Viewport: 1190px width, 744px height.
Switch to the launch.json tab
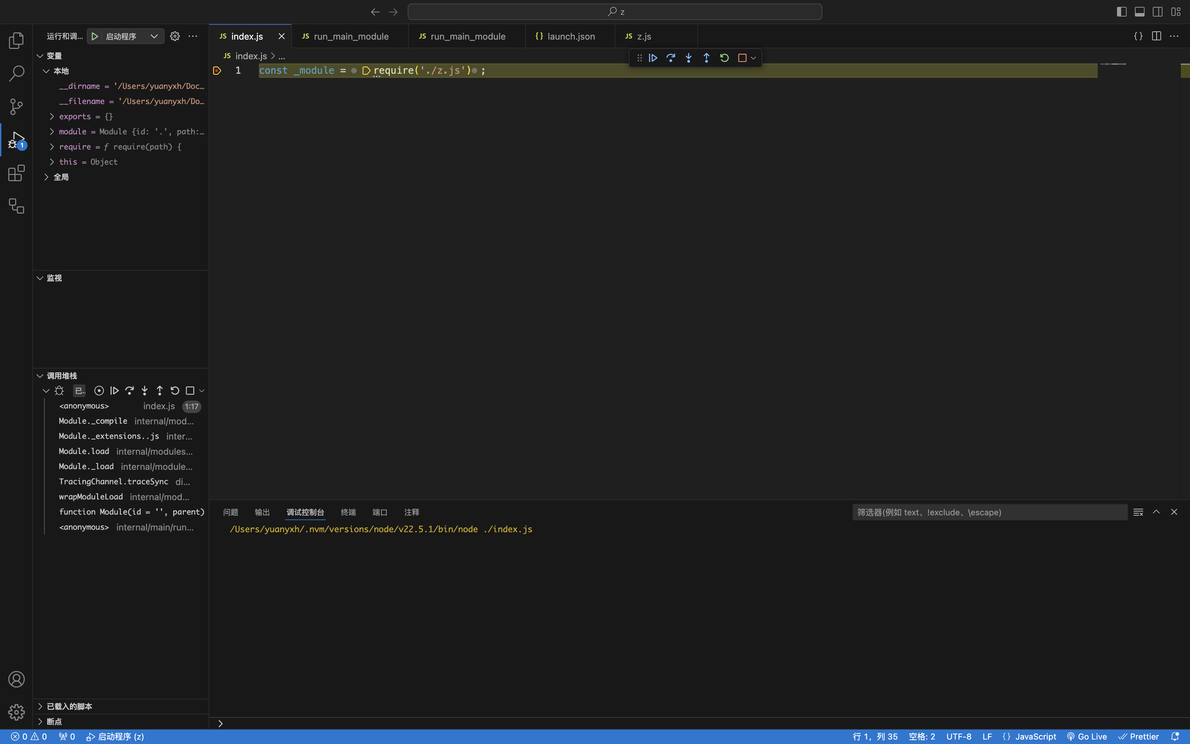(570, 37)
